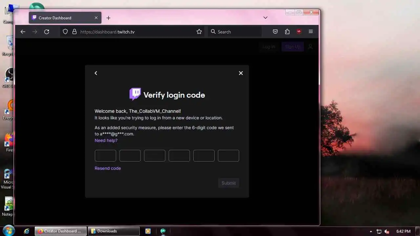Select the Creator Dashboard tab
420x236 pixels.
tap(65, 18)
